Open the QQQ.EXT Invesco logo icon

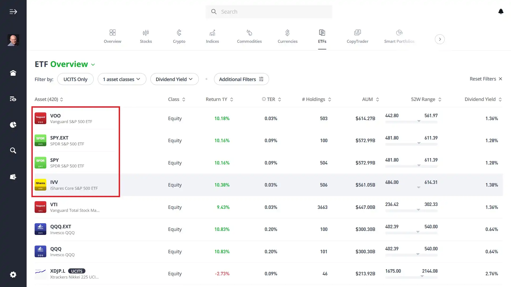coord(40,229)
